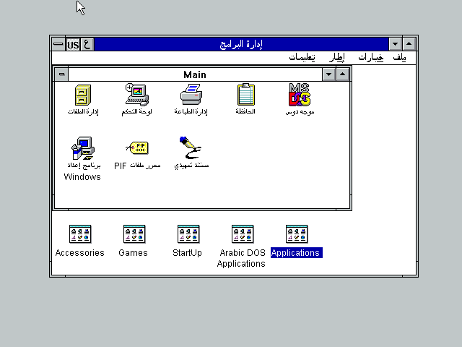Click the Games group label text
The height and width of the screenshot is (347, 462).
pos(133,253)
